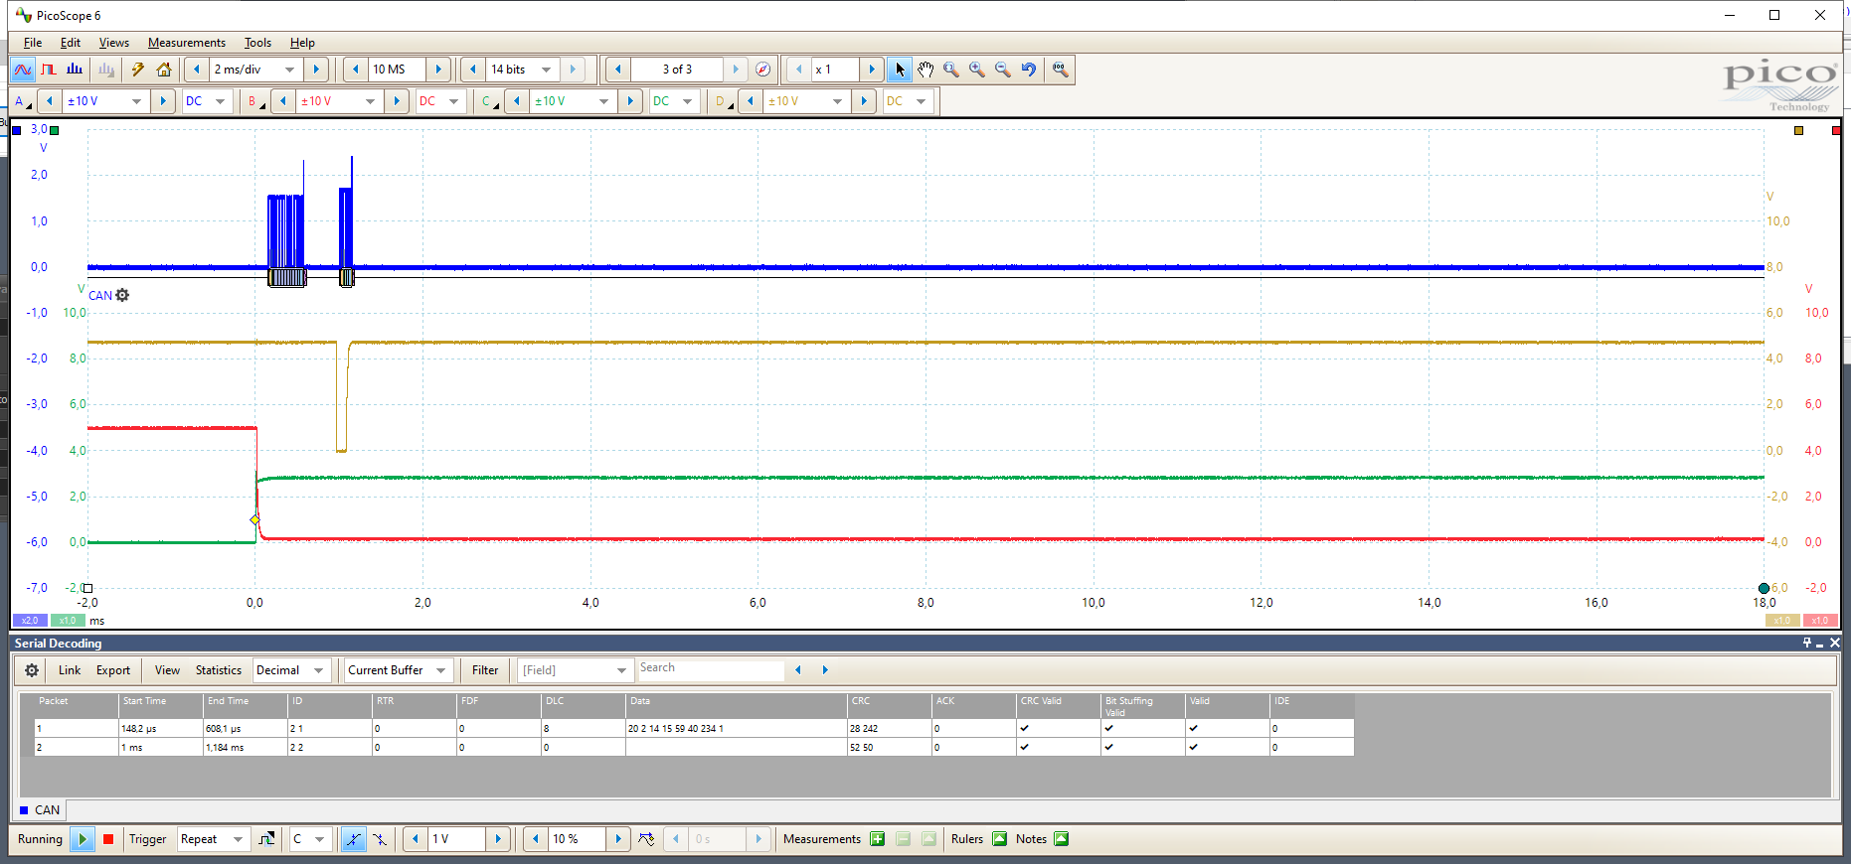Open the File menu
Image resolution: width=1851 pixels, height=864 pixels.
point(33,43)
